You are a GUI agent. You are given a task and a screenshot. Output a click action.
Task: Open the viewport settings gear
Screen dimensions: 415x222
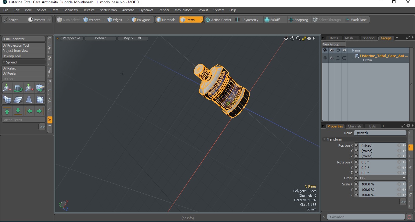point(309,38)
